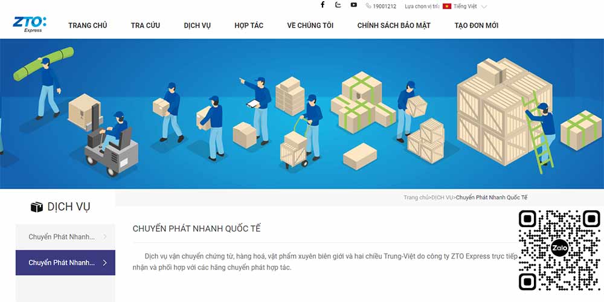
Task: Click the DỊCH VỤ breadcrumb link
Action: (442, 198)
